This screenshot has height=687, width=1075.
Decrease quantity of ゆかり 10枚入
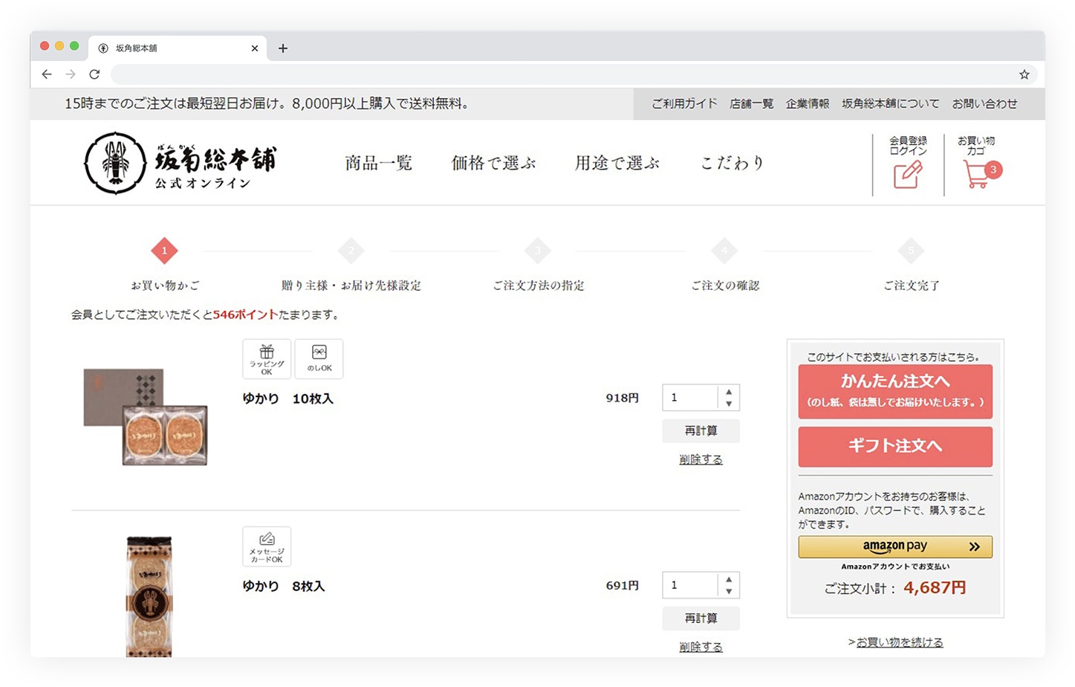point(729,404)
